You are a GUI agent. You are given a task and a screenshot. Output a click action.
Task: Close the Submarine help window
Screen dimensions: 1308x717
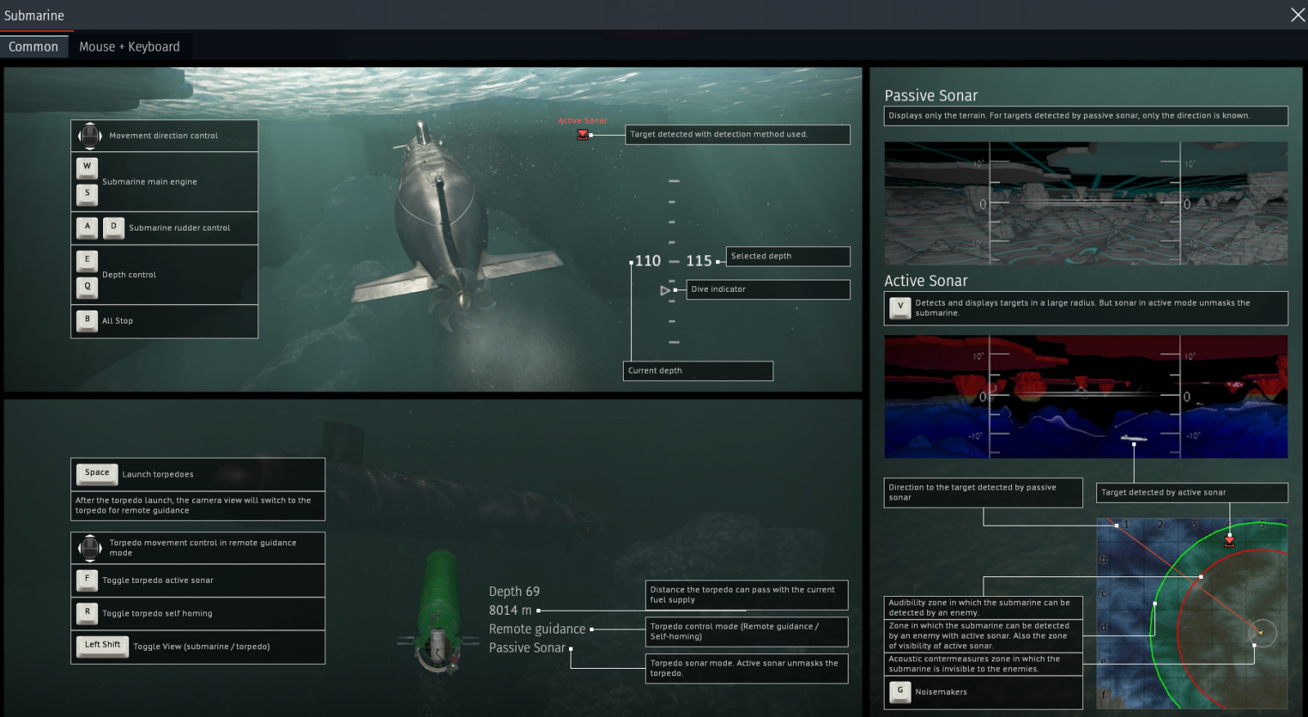coord(1297,15)
